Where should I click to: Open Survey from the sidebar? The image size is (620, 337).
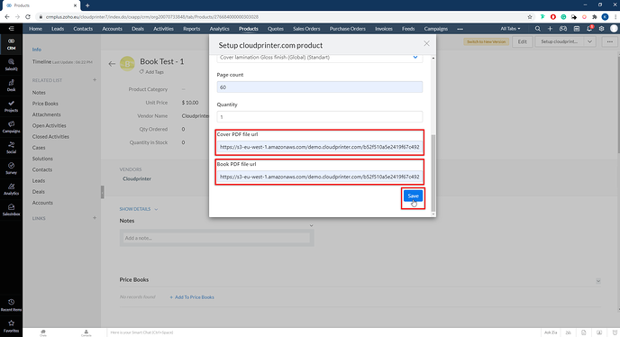pyautogui.click(x=11, y=168)
